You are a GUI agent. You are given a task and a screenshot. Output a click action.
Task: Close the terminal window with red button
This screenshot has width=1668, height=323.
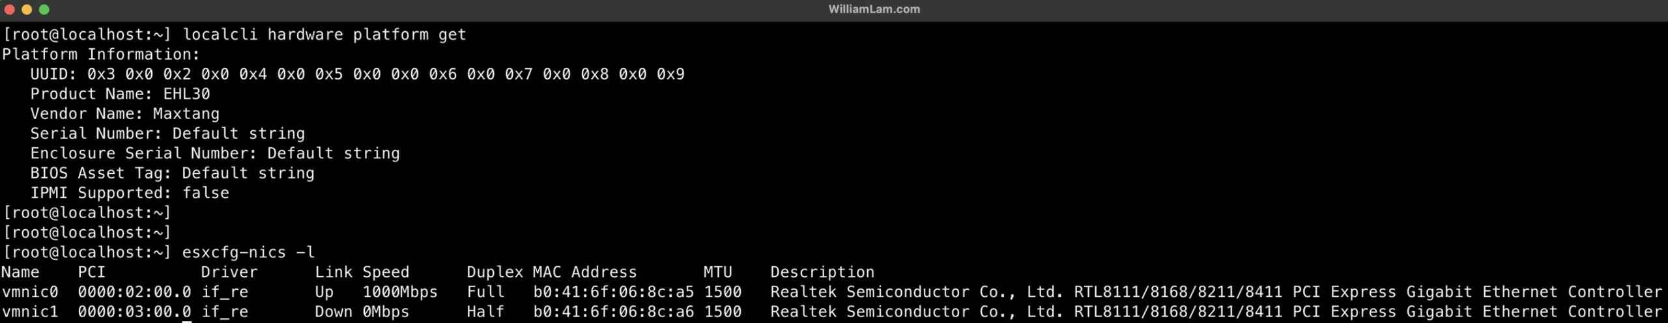pyautogui.click(x=9, y=10)
